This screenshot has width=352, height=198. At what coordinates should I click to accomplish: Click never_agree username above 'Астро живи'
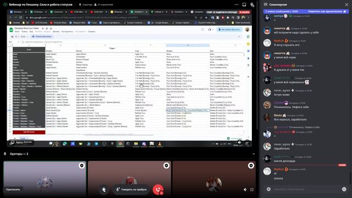(x=282, y=90)
